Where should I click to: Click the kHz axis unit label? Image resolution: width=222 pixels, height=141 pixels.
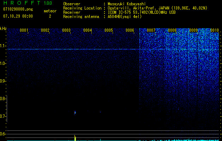(x=3, y=29)
